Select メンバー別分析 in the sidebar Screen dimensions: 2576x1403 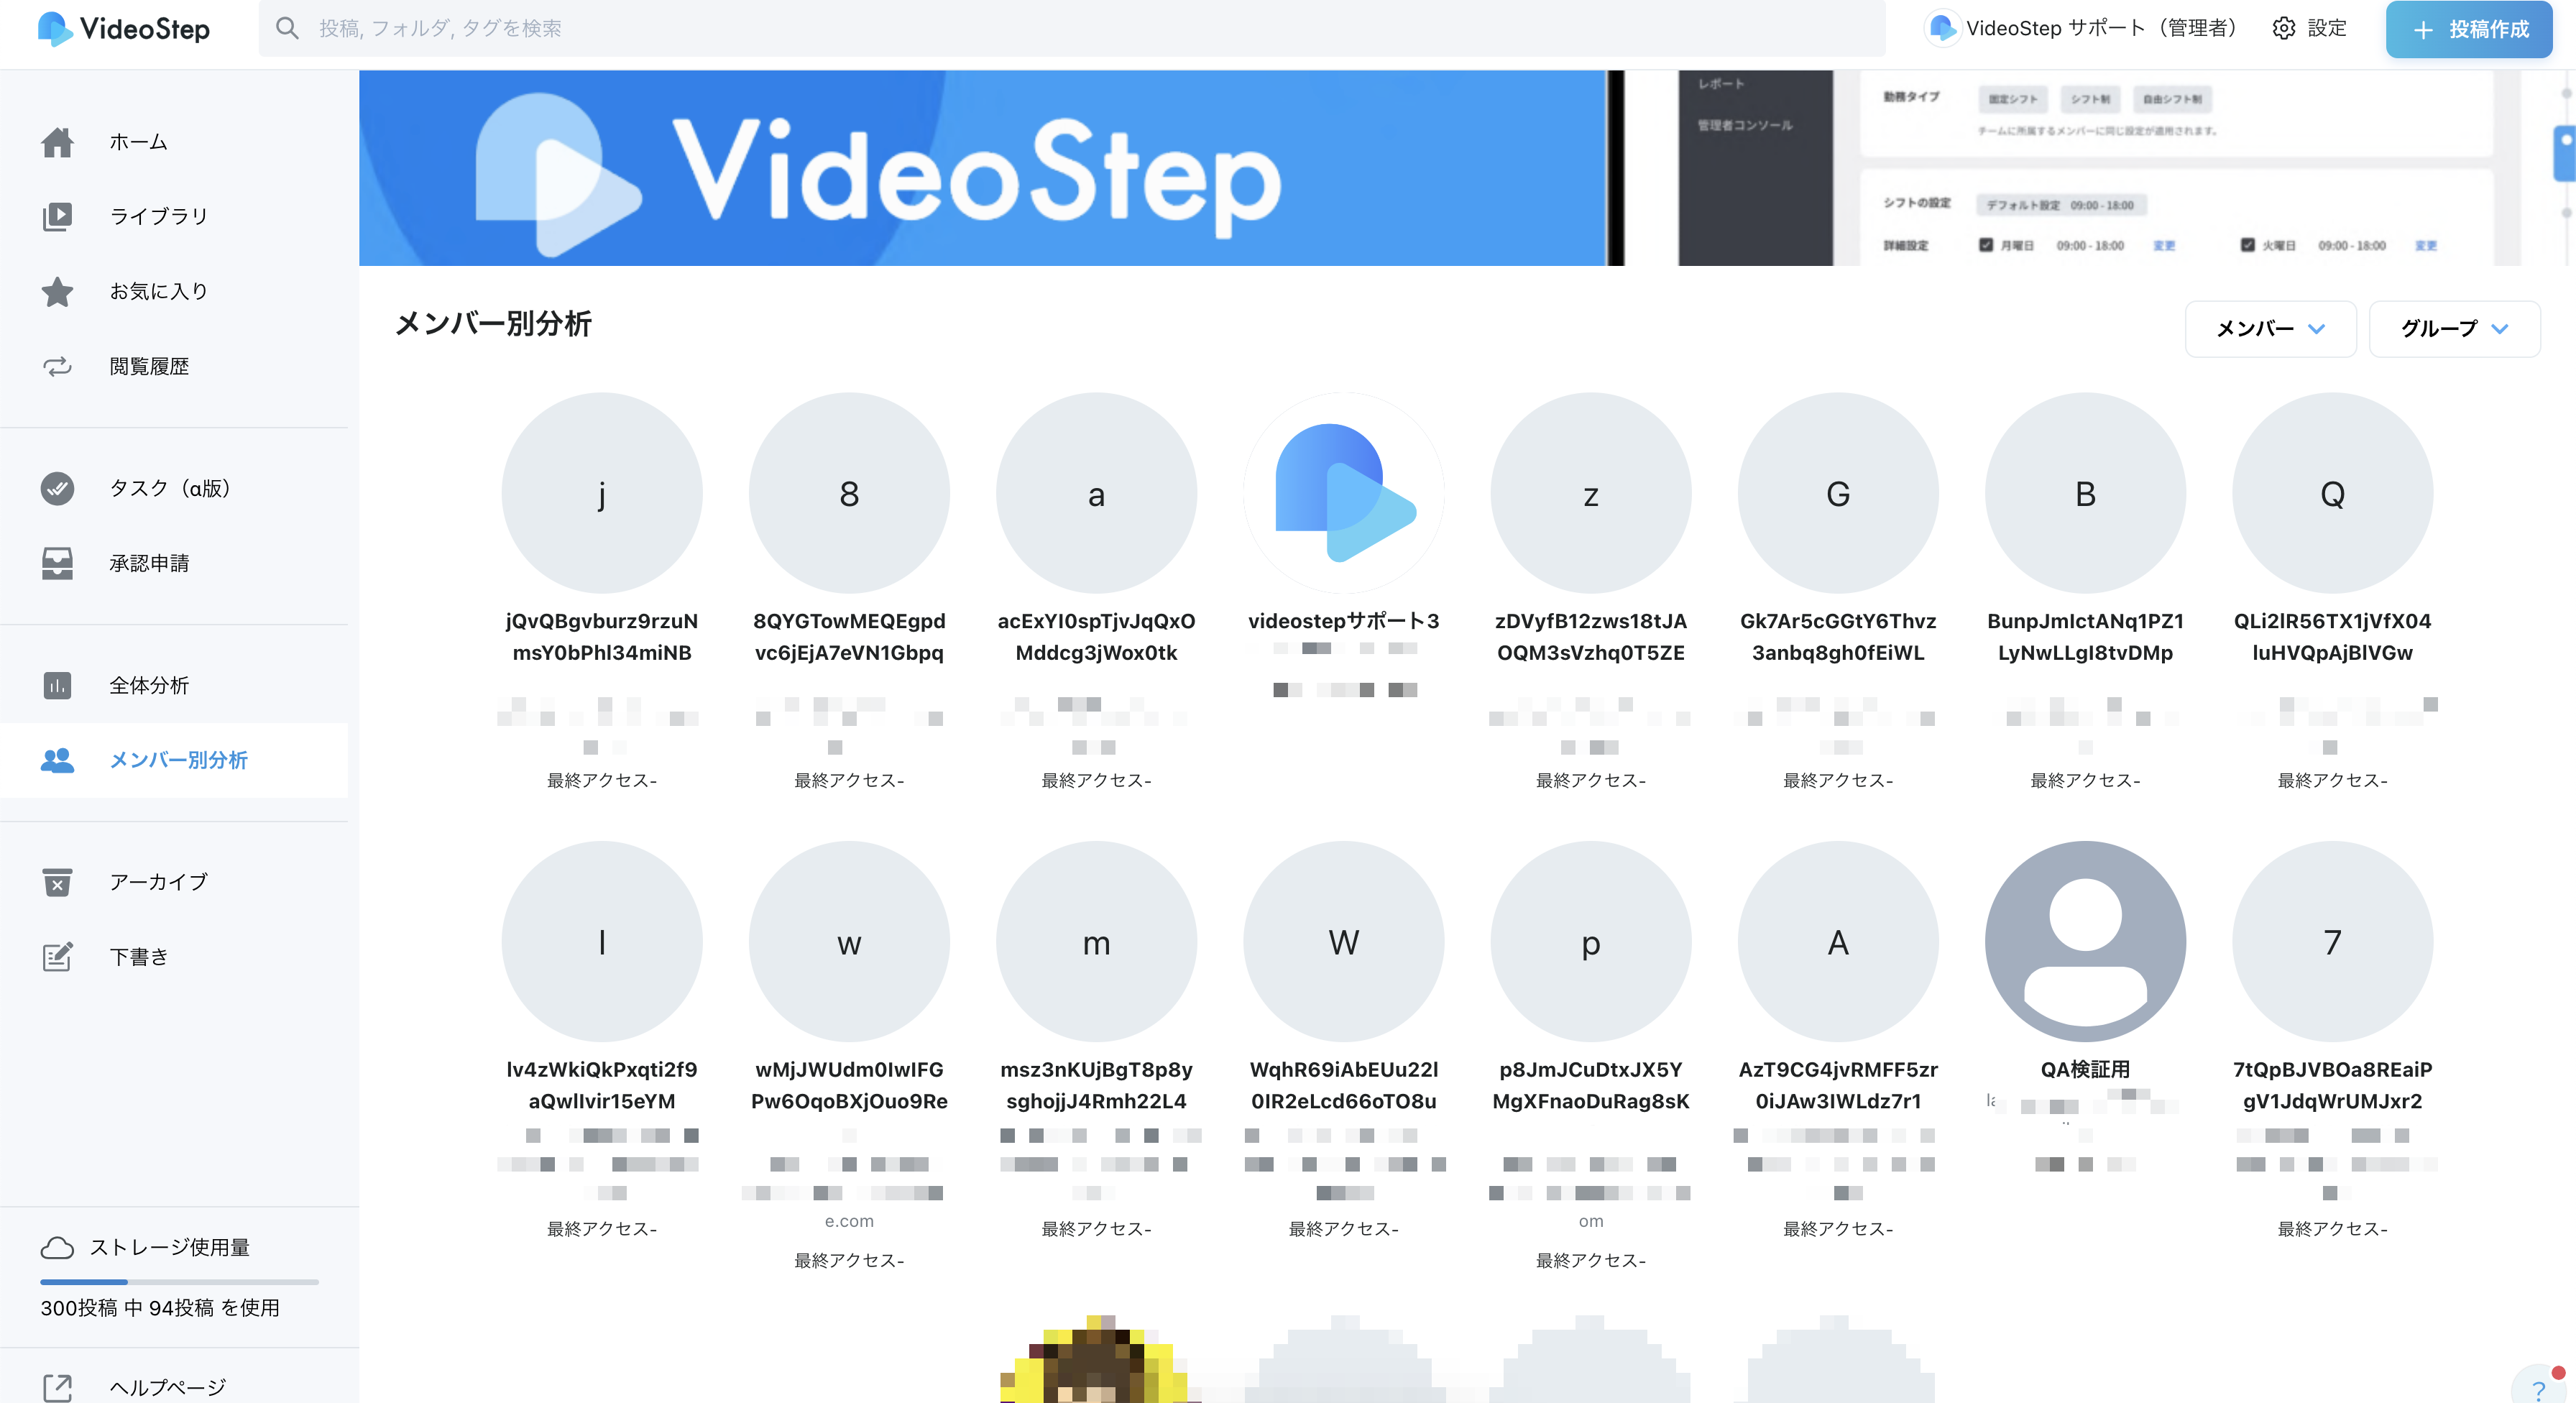[x=178, y=760]
